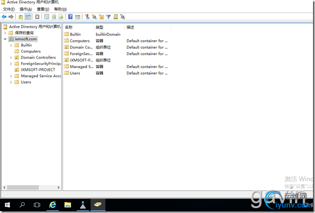Expand ForeignSecurityPrincipals tree node
The height and width of the screenshot is (213, 315).
point(11,64)
